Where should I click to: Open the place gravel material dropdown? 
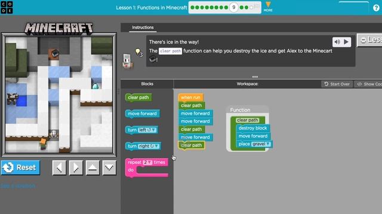point(261,144)
